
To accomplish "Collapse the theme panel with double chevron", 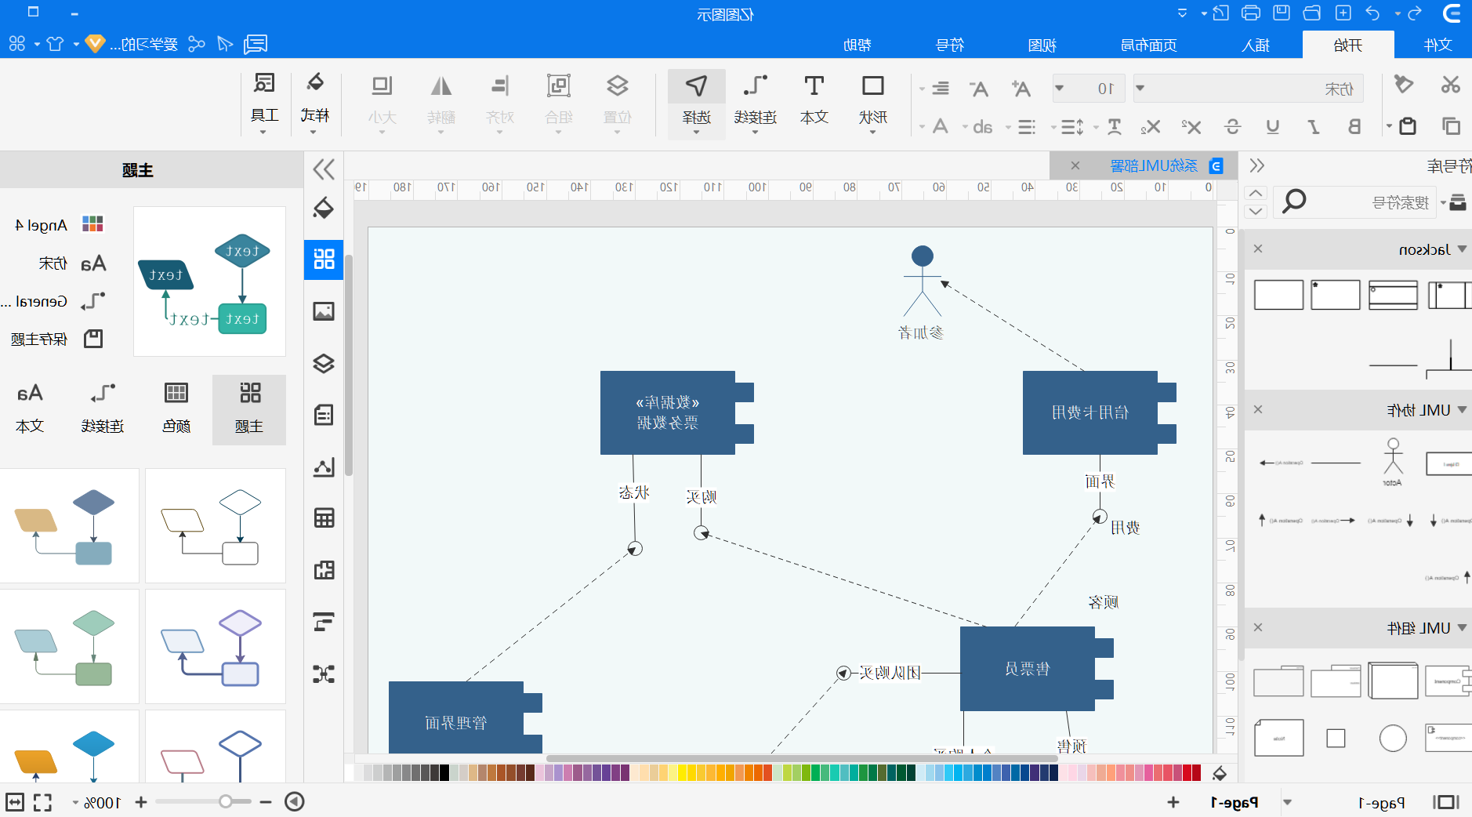I will (324, 169).
